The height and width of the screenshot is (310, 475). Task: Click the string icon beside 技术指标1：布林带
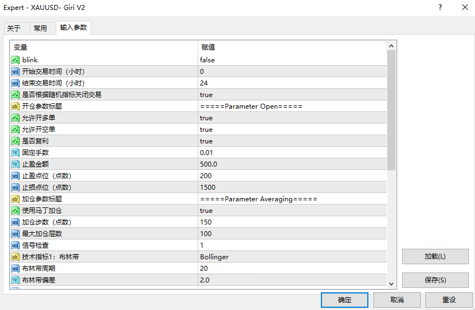coord(15,256)
